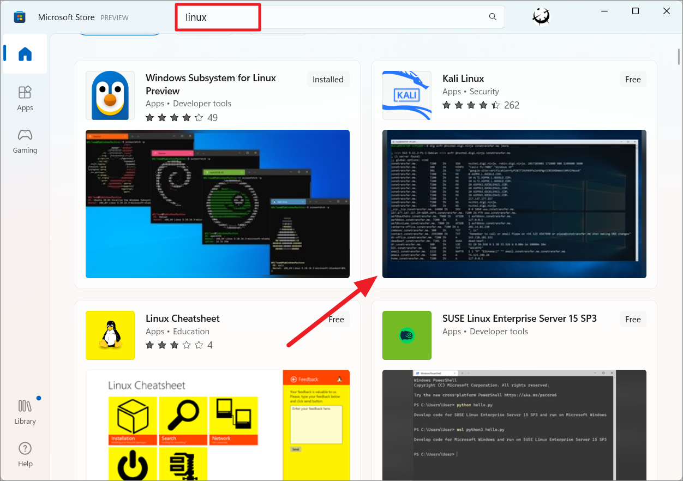
Task: Click the vertical scrollbar thumb
Action: (679, 57)
